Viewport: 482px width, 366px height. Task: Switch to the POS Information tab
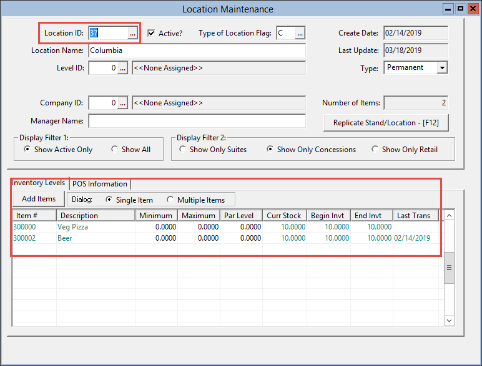point(100,184)
